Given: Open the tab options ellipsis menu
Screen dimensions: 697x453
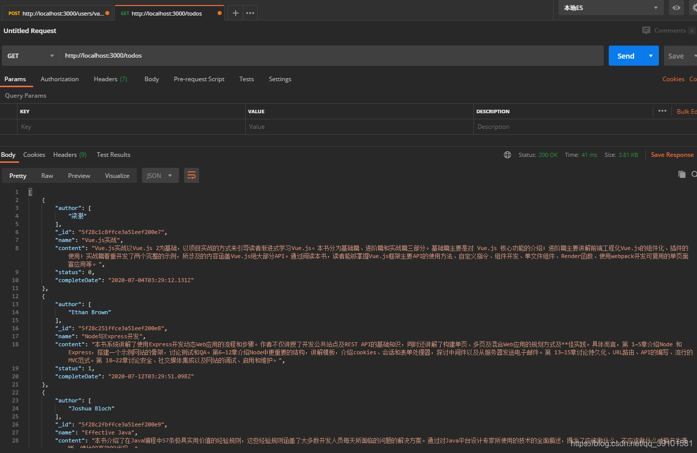Looking at the screenshot, I should point(250,13).
